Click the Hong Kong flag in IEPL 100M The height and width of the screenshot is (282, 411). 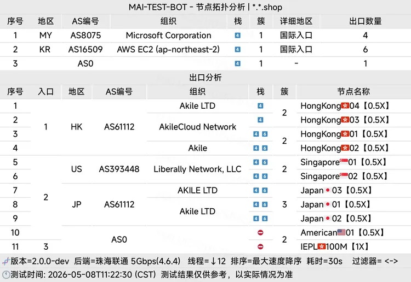tap(322, 246)
